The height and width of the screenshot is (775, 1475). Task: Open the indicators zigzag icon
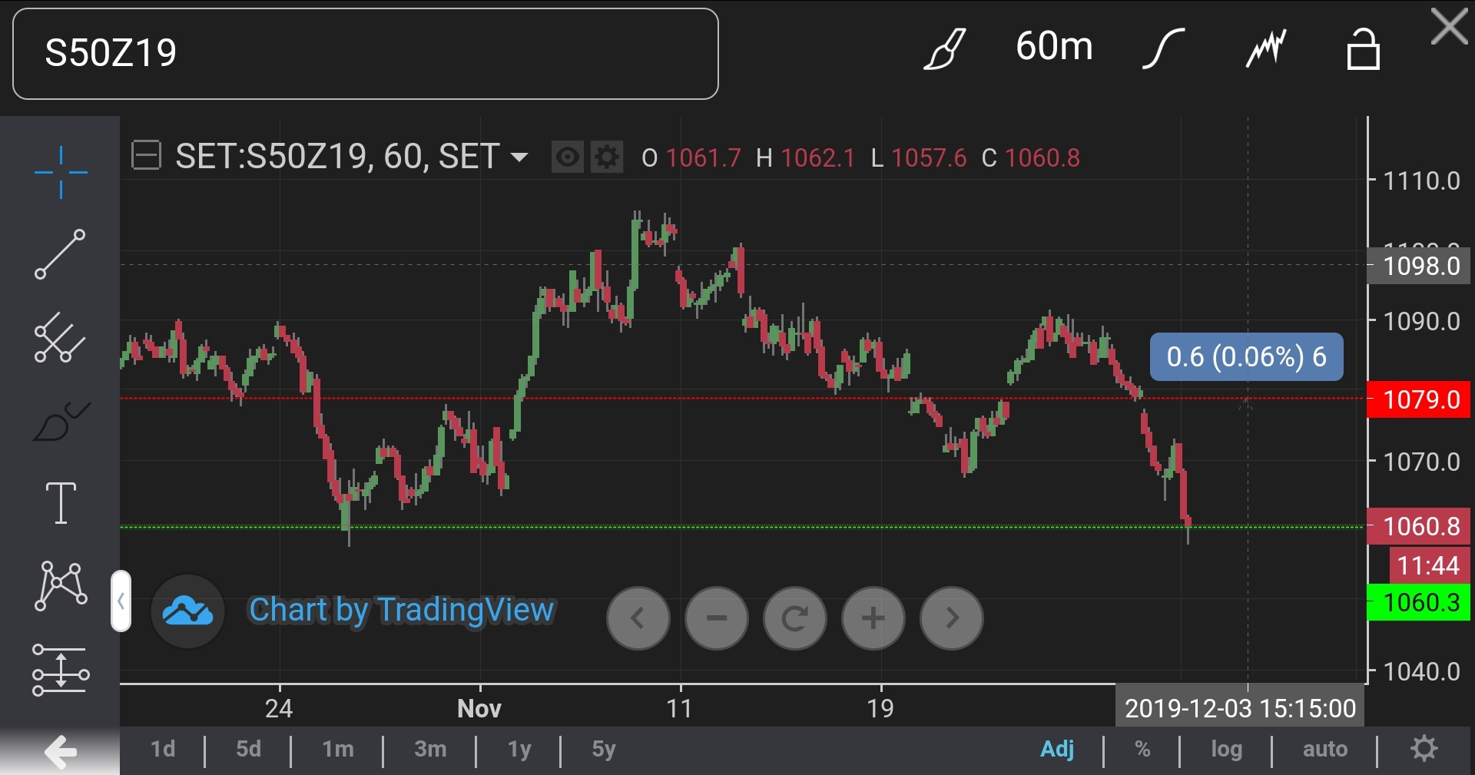(1265, 49)
